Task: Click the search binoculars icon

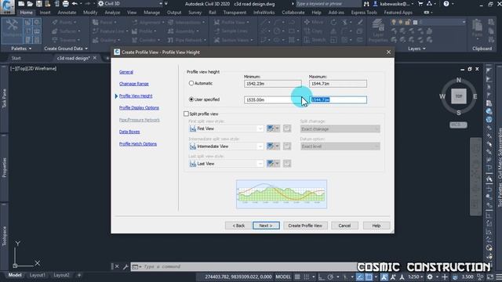Action: (x=366, y=4)
